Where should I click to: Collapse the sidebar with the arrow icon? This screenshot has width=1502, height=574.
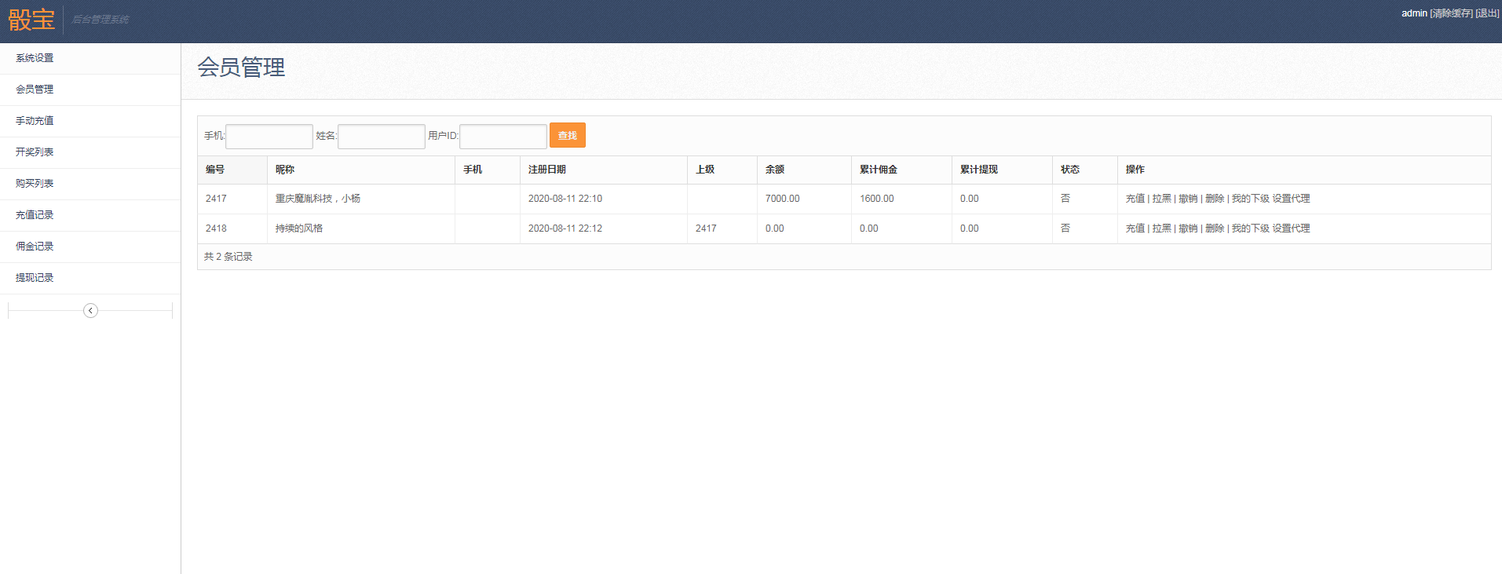(90, 311)
